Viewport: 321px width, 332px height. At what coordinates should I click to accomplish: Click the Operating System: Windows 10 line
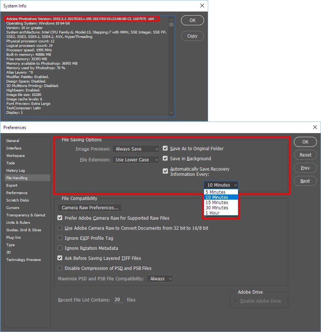[x=38, y=23]
